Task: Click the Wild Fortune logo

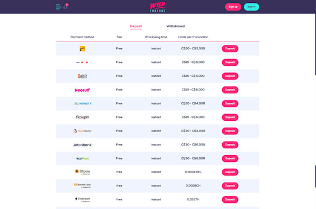Action: click(157, 7)
